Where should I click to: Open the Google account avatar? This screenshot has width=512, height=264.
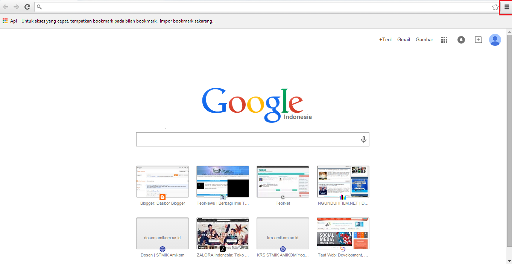[x=495, y=40]
